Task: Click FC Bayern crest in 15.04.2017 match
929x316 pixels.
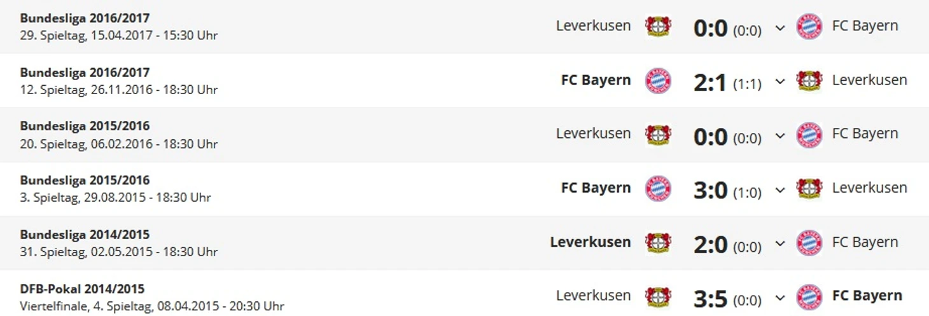Action: pos(809,26)
